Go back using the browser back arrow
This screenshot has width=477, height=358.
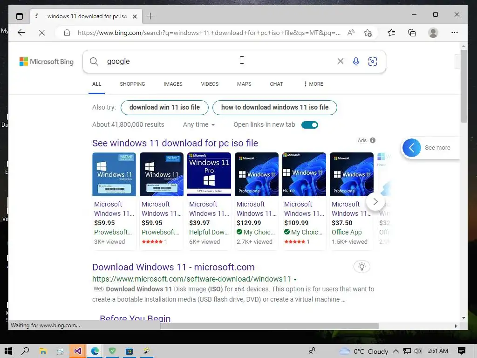pos(21,33)
